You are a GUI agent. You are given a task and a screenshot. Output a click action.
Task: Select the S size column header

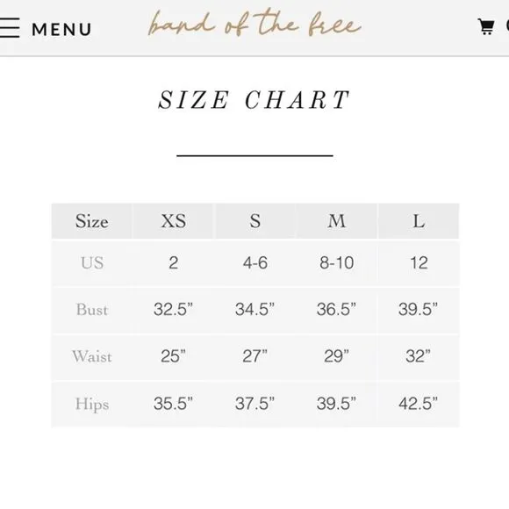pyautogui.click(x=255, y=221)
